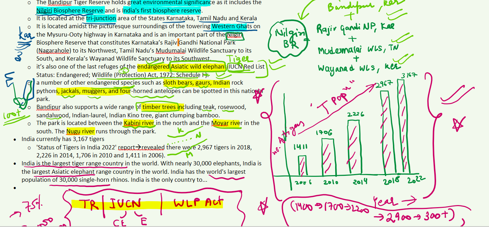
Task: Click the highlighted 'Moyar river' text
Action: (x=226, y=123)
